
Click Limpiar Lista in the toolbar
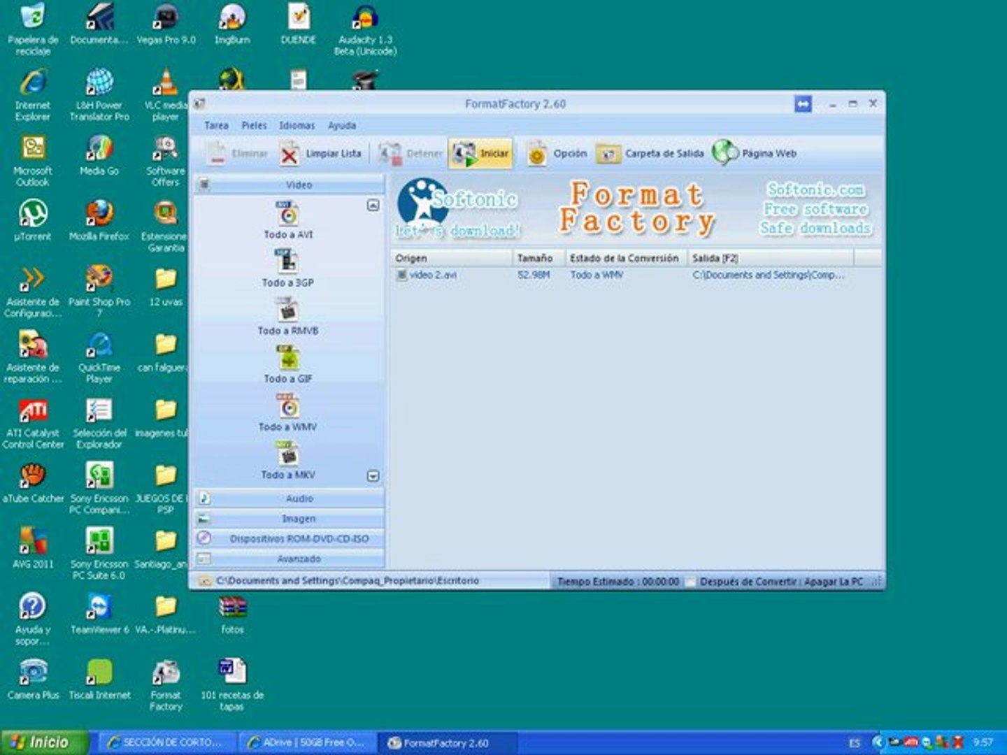coord(320,153)
